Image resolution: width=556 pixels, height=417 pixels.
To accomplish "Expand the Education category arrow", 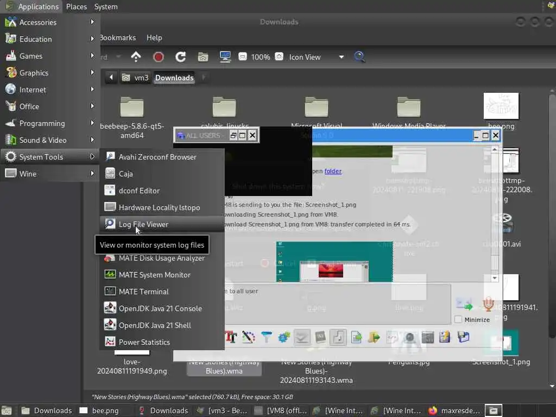I will click(x=92, y=39).
